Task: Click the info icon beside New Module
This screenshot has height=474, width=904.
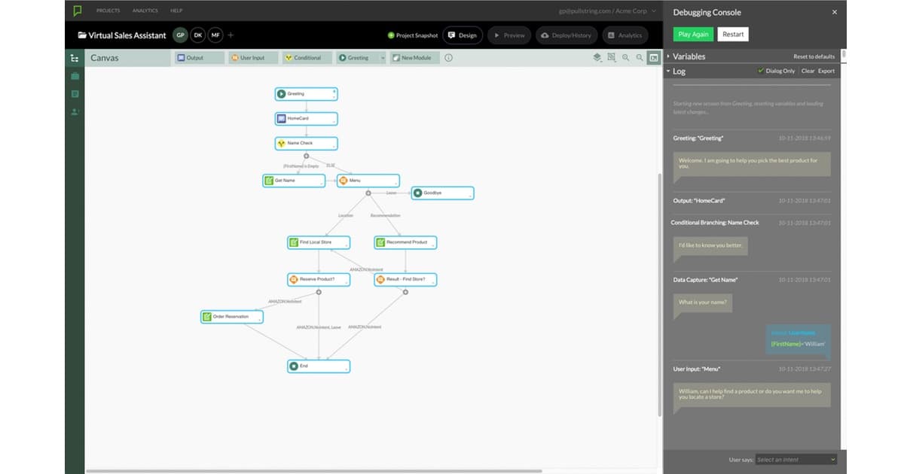Action: (x=449, y=57)
